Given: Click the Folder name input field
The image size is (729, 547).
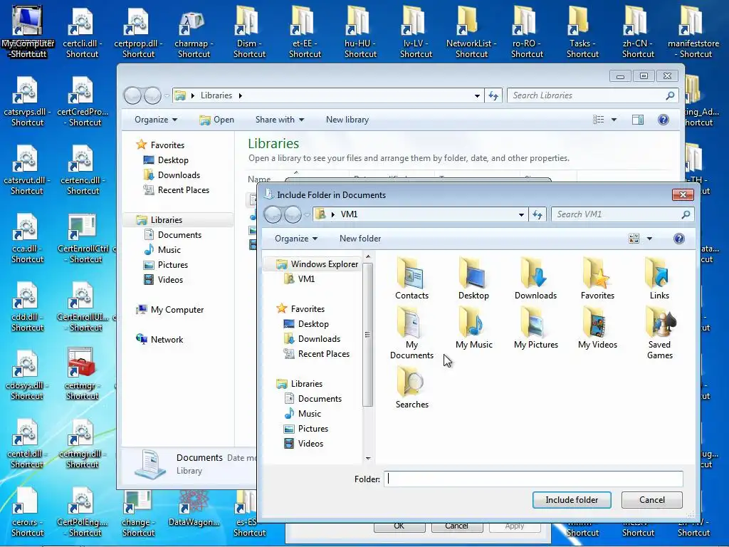Looking at the screenshot, I should pos(533,479).
